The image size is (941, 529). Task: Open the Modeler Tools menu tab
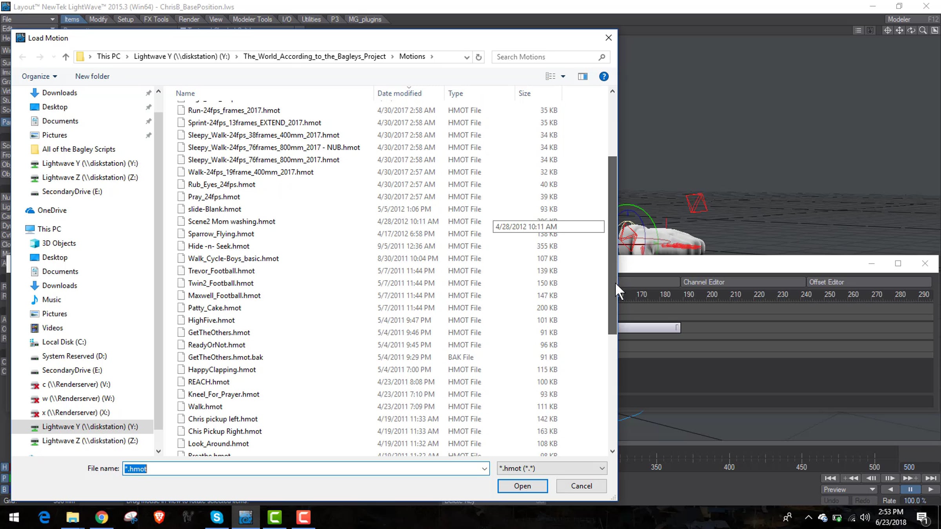tap(252, 19)
